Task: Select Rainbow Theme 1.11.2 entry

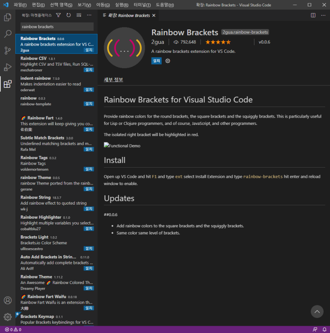Action: click(x=56, y=282)
